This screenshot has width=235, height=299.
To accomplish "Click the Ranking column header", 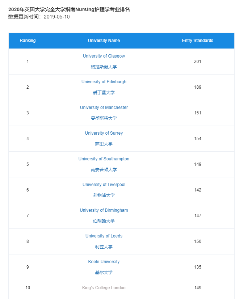I will (28, 41).
